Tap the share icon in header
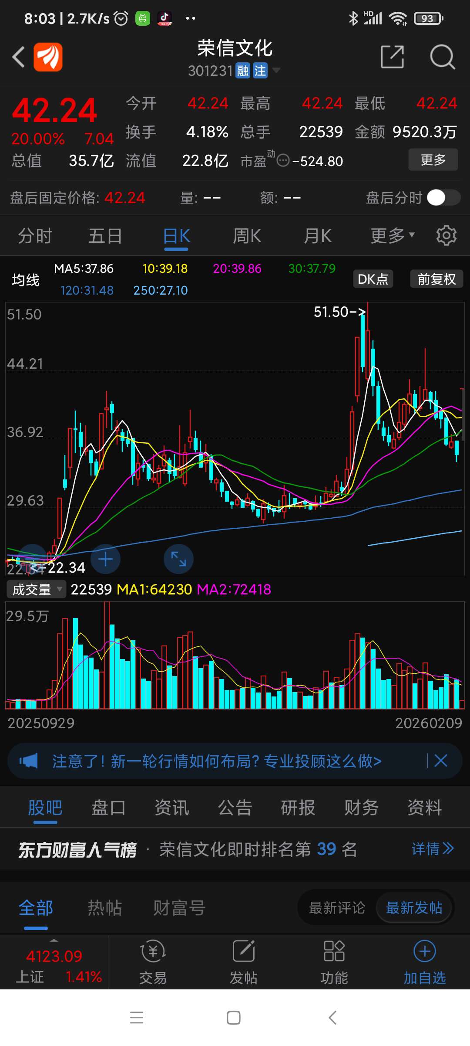Image resolution: width=470 pixels, height=1046 pixels. (x=393, y=57)
